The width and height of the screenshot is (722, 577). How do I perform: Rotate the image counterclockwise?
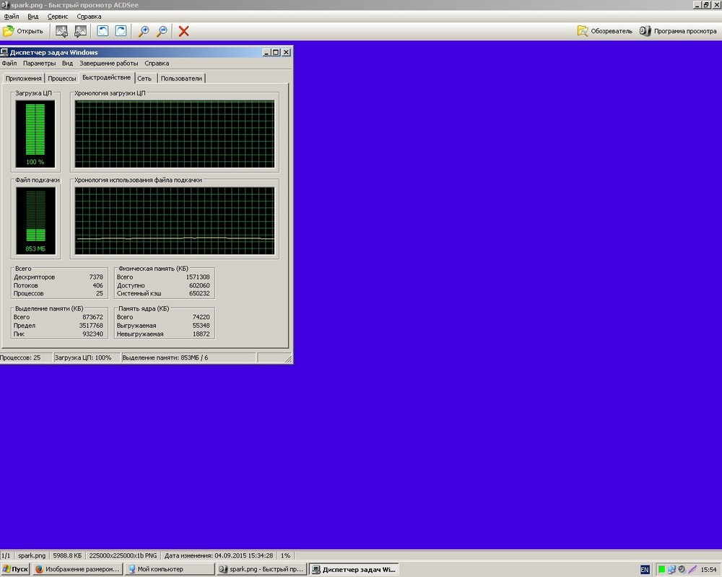coord(103,31)
